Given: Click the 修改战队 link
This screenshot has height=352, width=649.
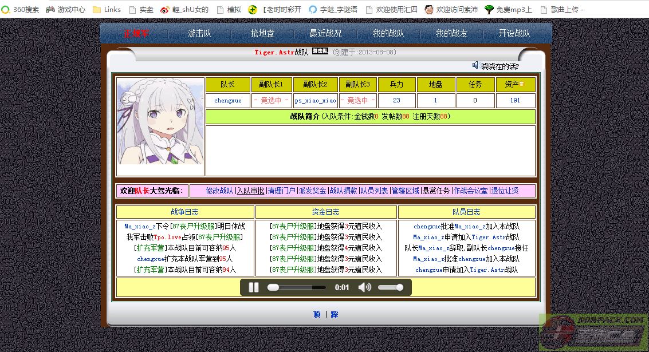Looking at the screenshot, I should click(220, 191).
